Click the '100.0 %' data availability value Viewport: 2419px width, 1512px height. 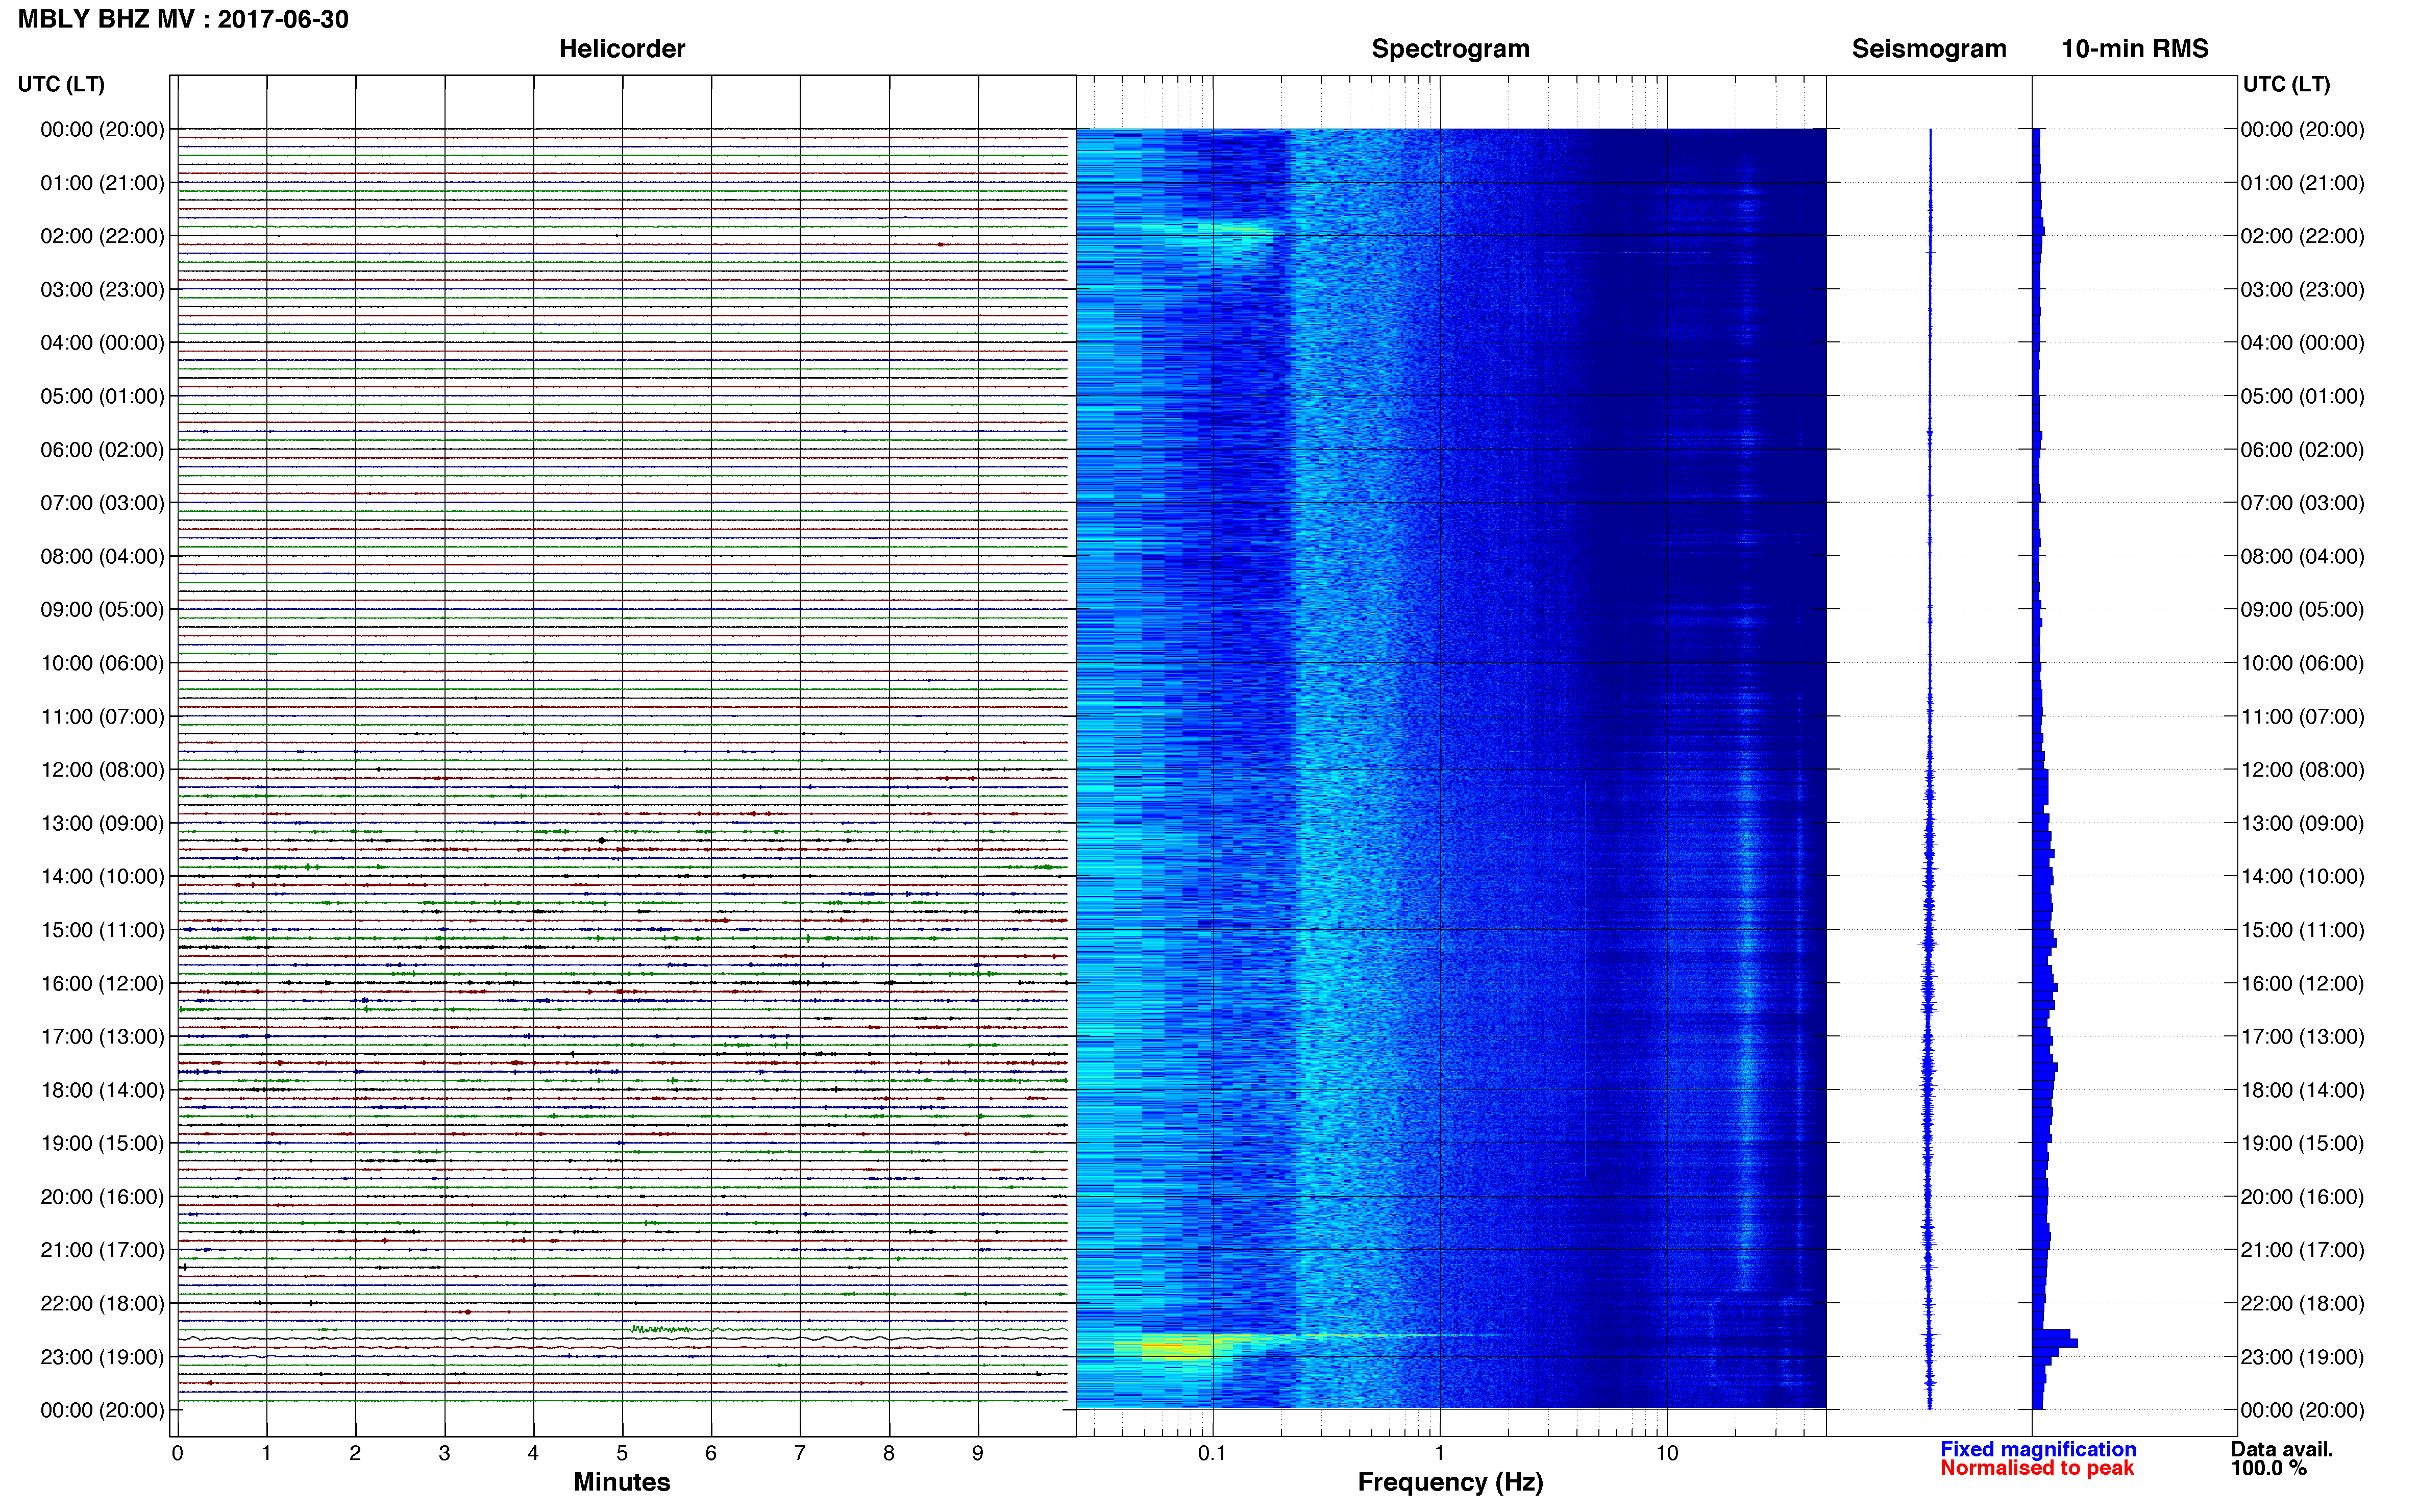tap(2269, 1468)
